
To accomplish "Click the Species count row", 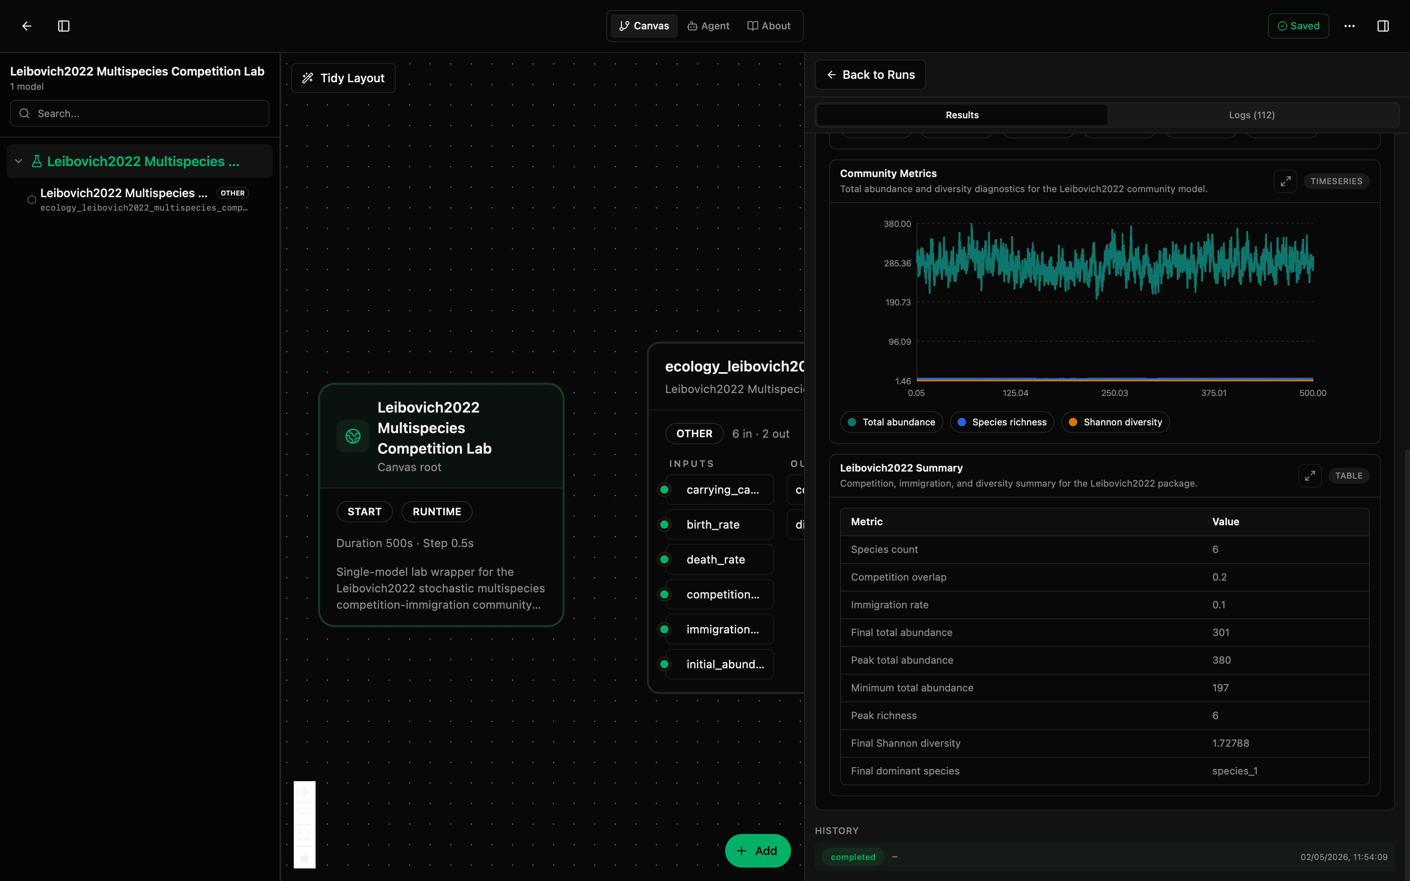I will pyautogui.click(x=1104, y=550).
